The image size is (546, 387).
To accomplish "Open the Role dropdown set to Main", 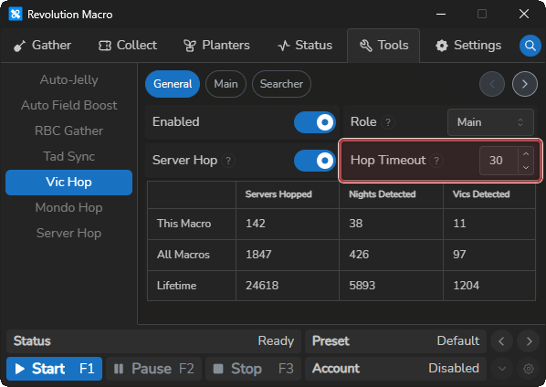I will pos(490,122).
